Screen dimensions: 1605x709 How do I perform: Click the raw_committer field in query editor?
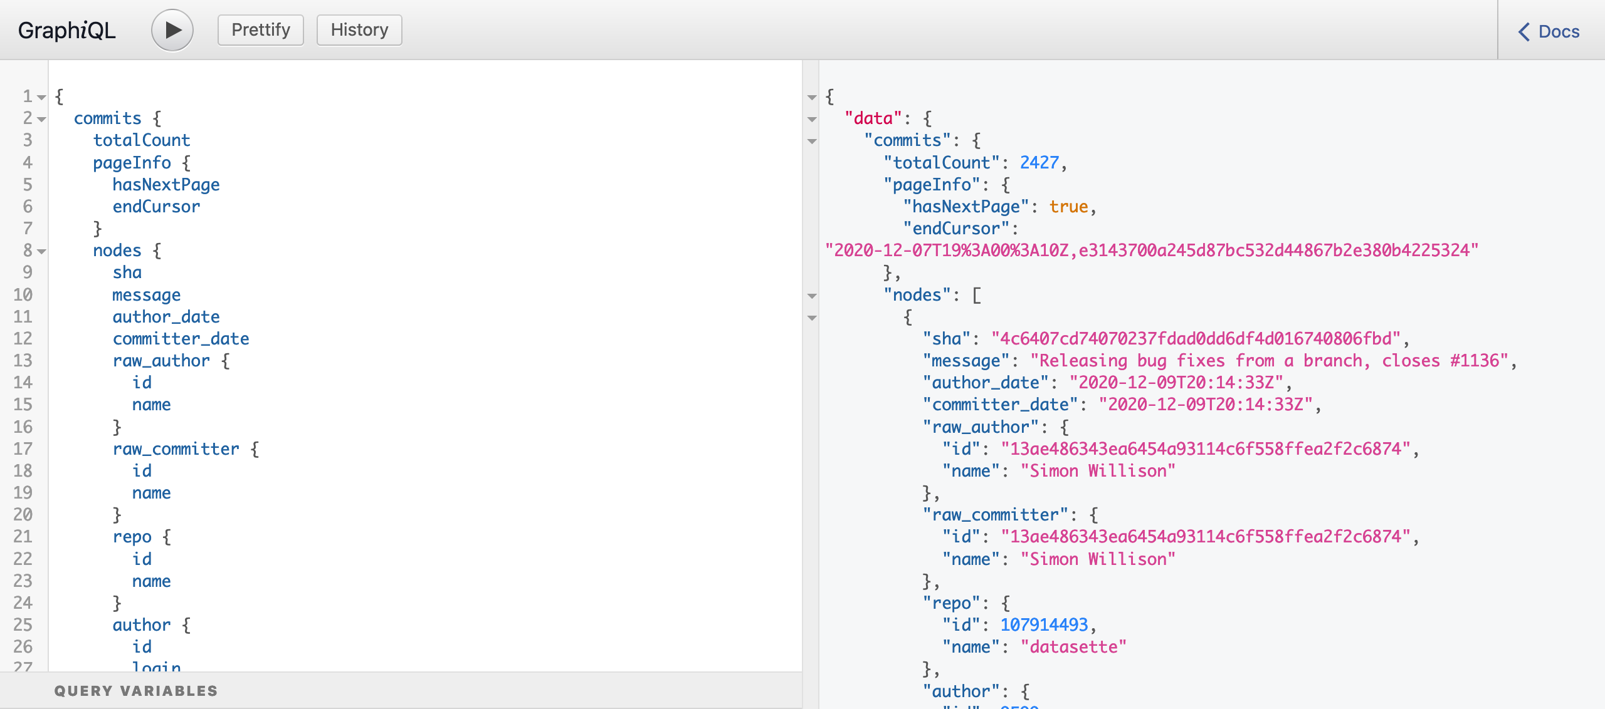point(176,449)
